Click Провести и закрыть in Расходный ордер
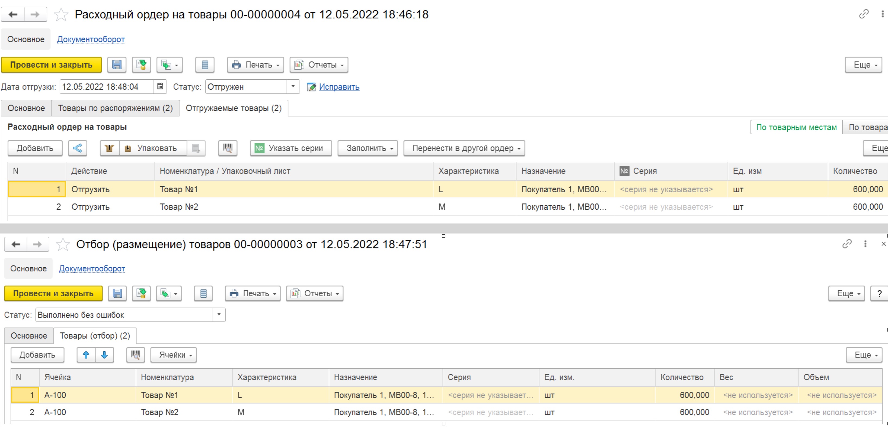 pos(51,65)
